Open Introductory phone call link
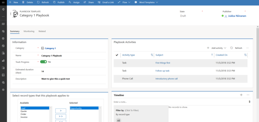The image size is (259, 122). tap(167, 79)
